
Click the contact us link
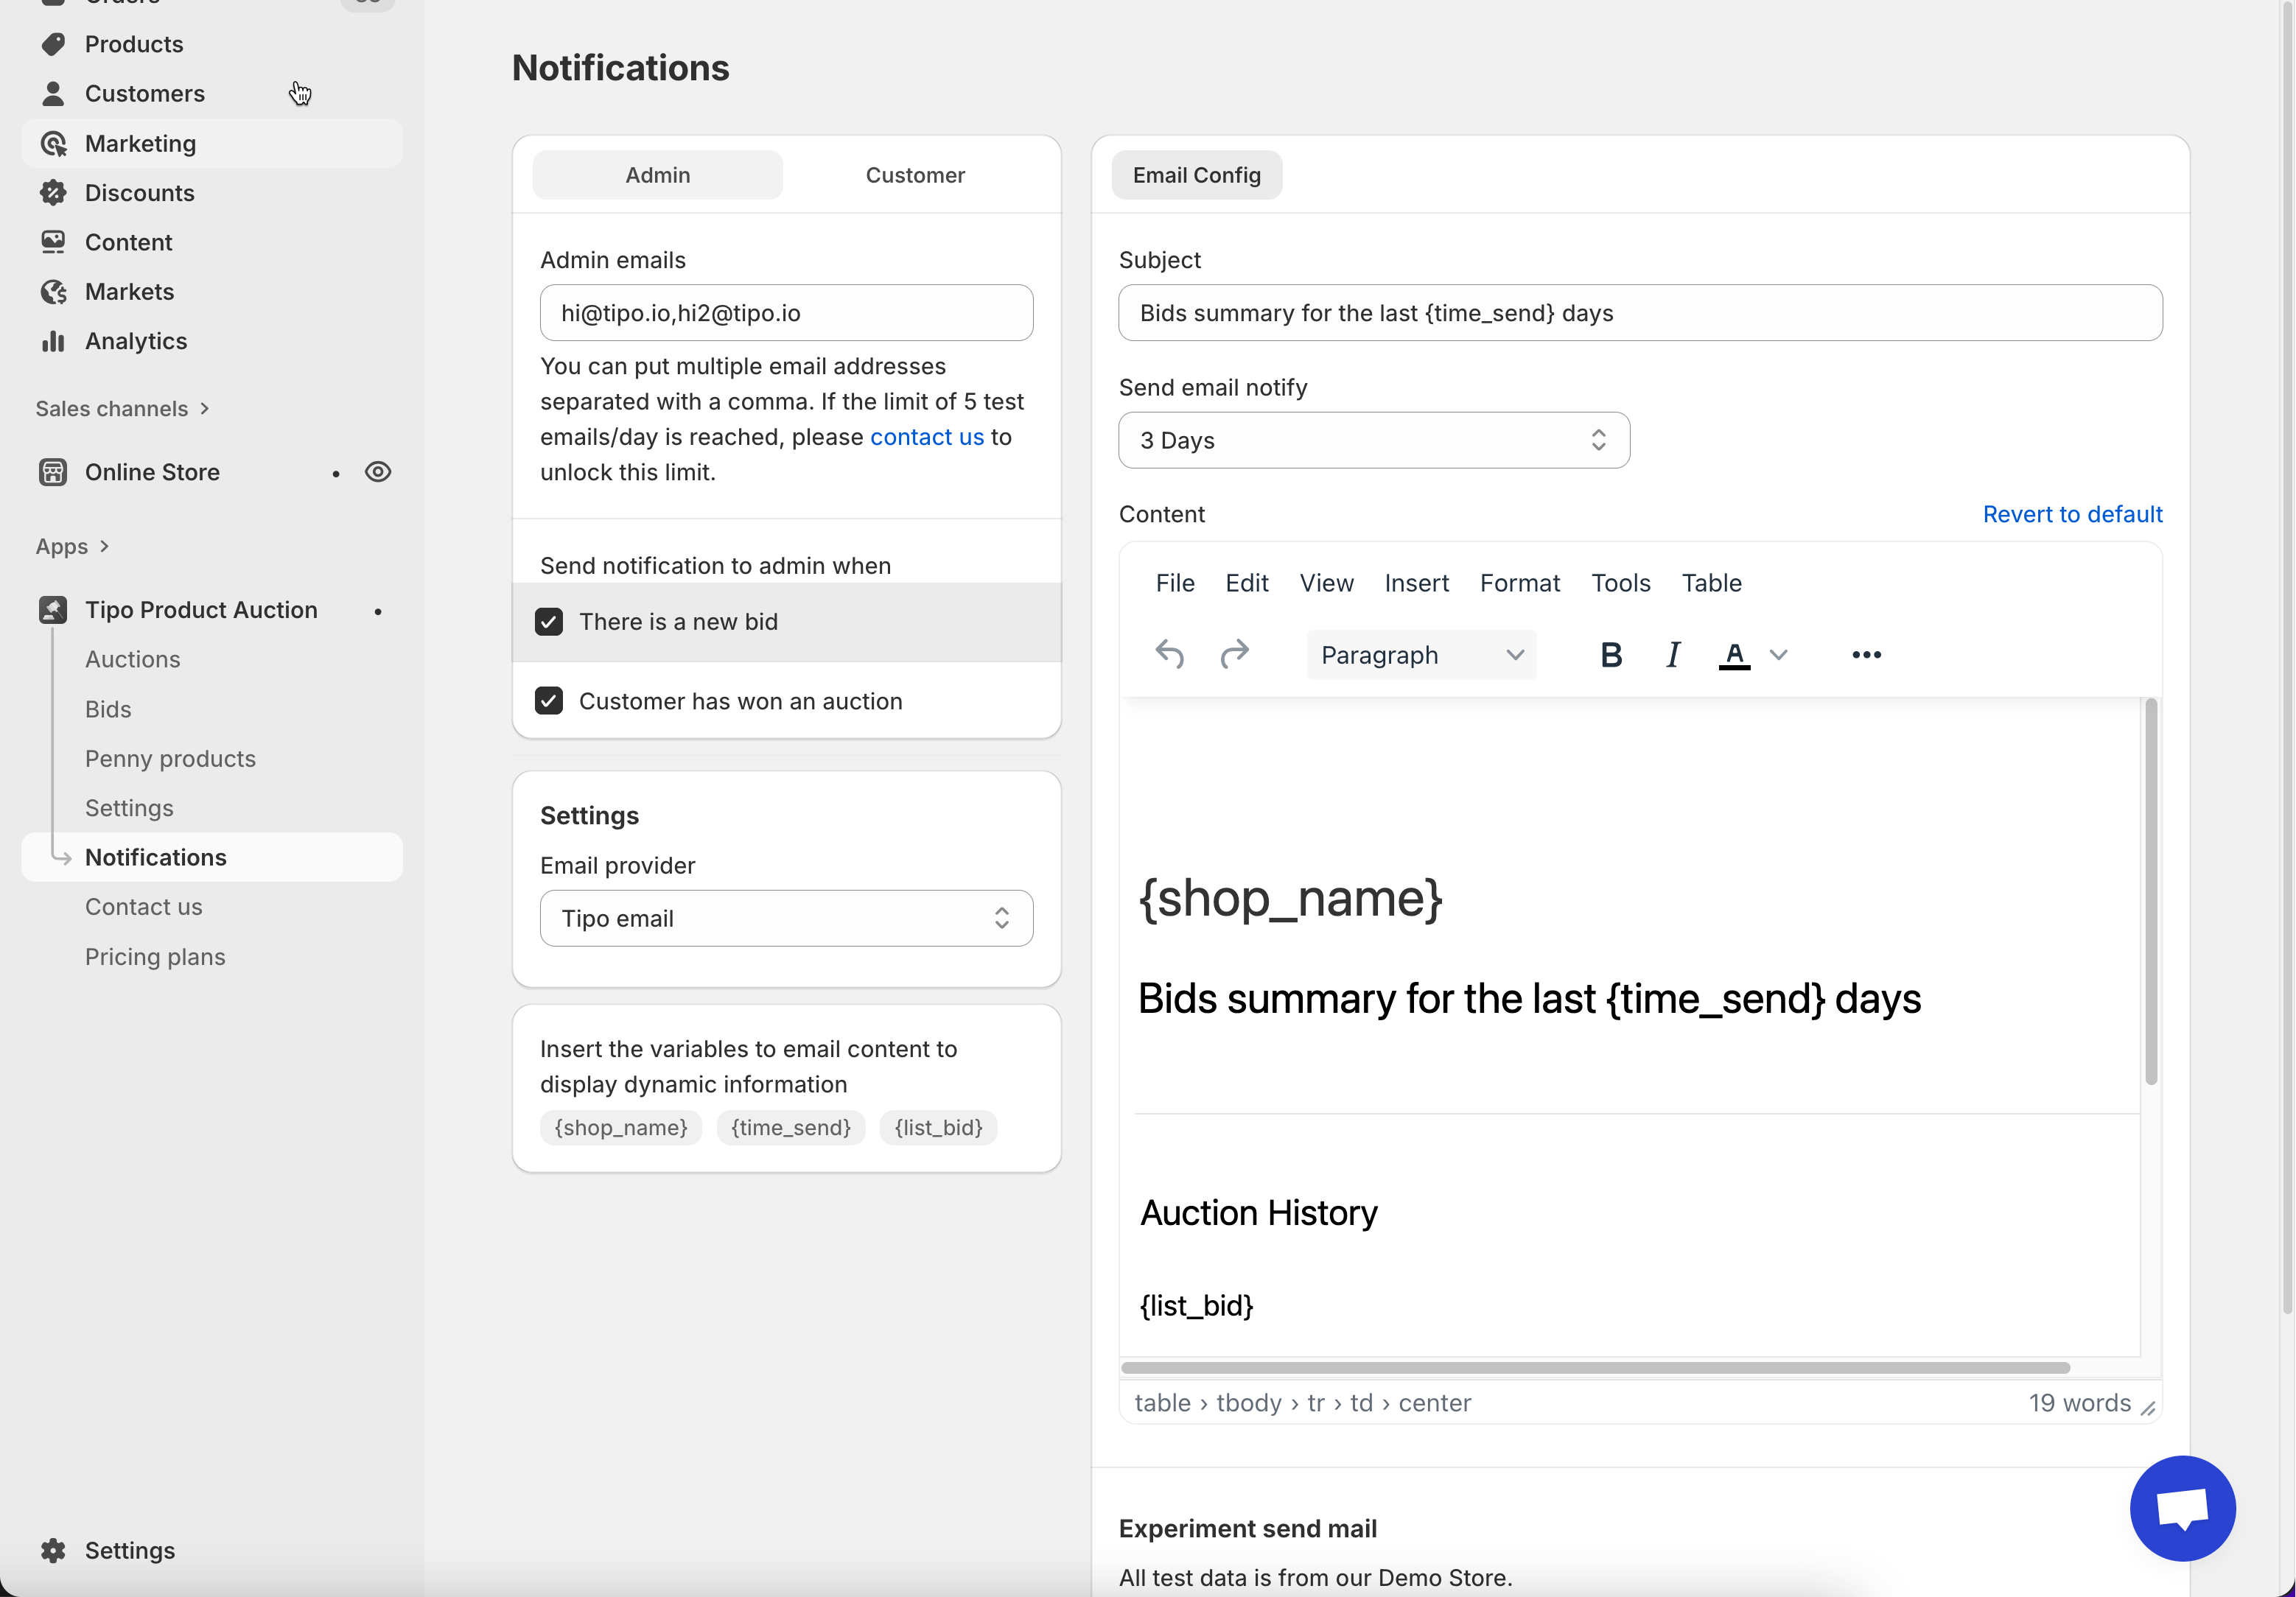(x=926, y=437)
